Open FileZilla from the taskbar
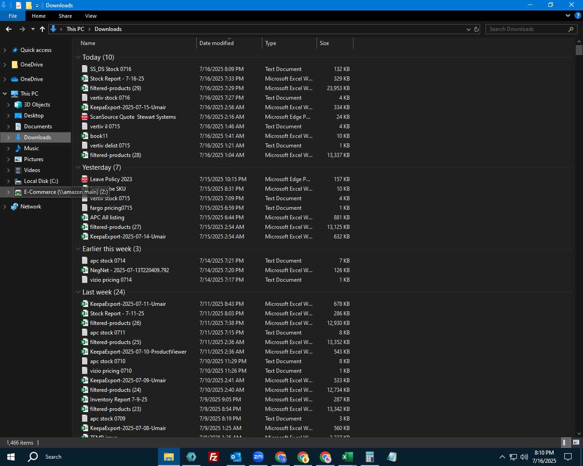Viewport: 583px width, 466px height. (x=213, y=457)
